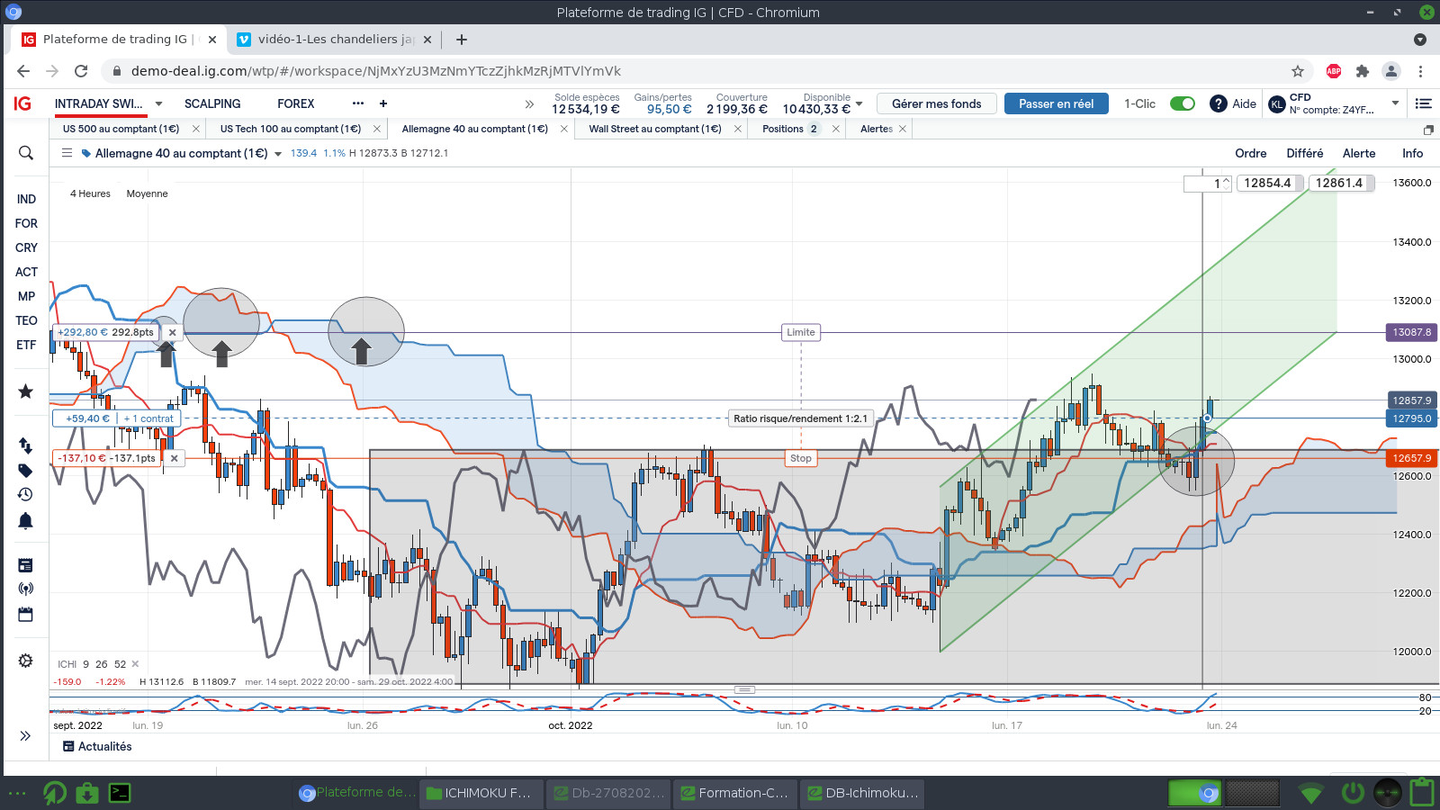The image size is (1440, 810).
Task: Open the Différé order panel
Action: (1305, 153)
